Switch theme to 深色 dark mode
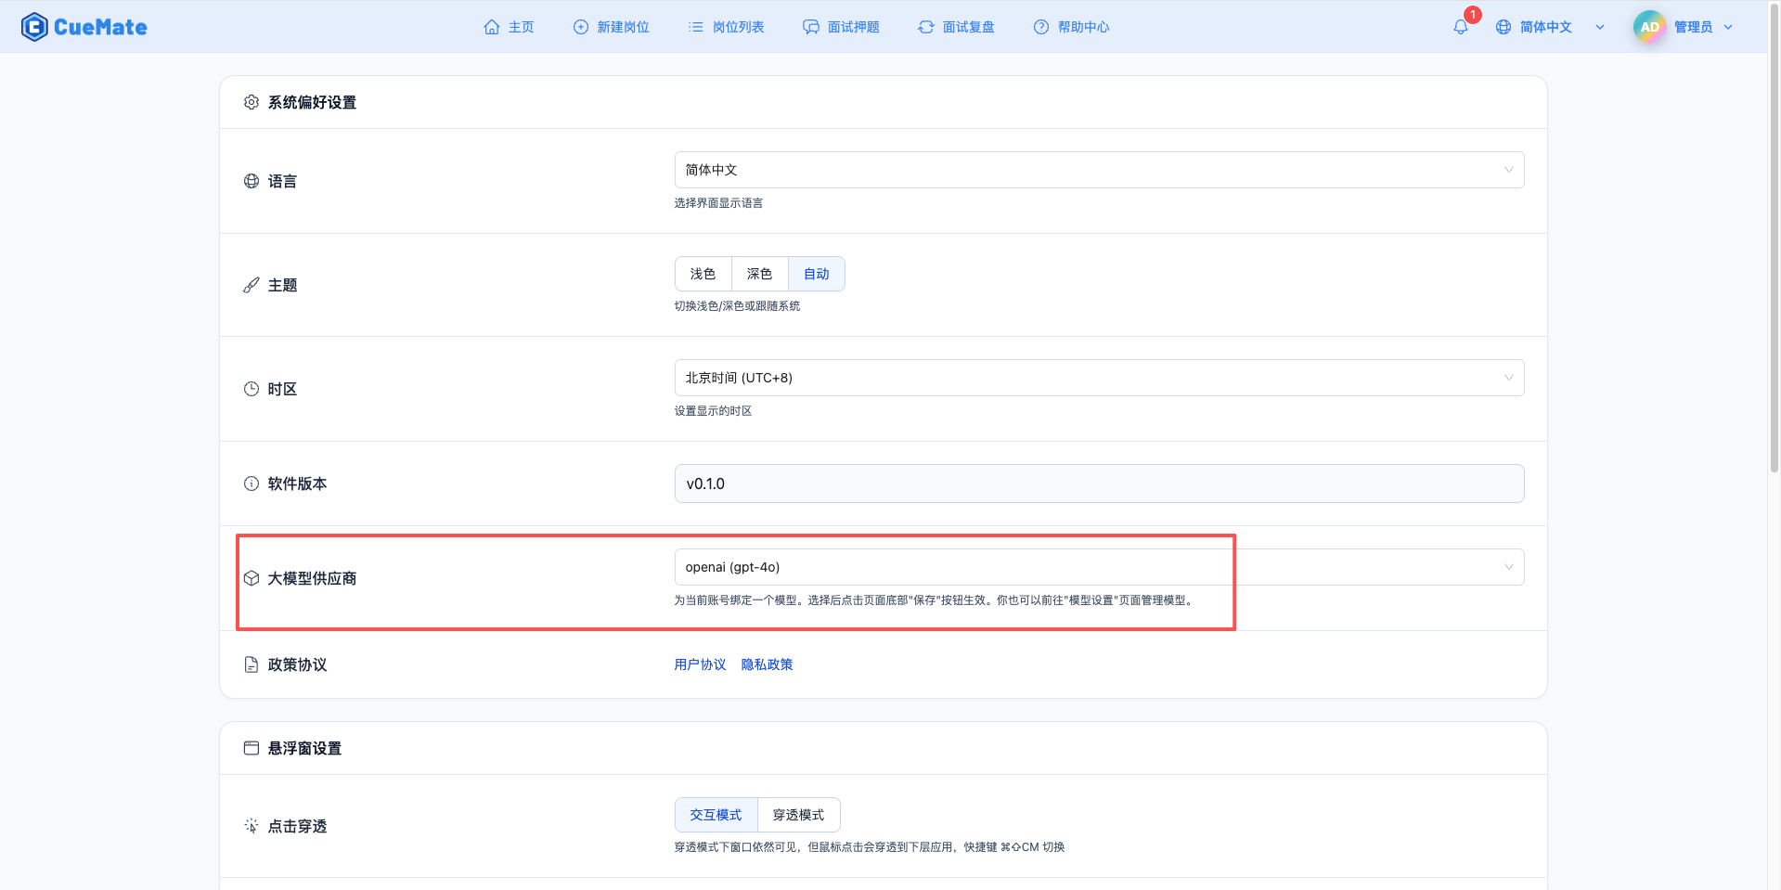The width and height of the screenshot is (1781, 890). click(758, 274)
